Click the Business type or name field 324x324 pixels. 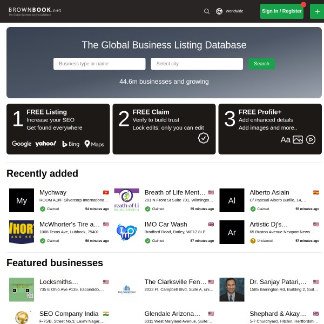click(x=99, y=64)
